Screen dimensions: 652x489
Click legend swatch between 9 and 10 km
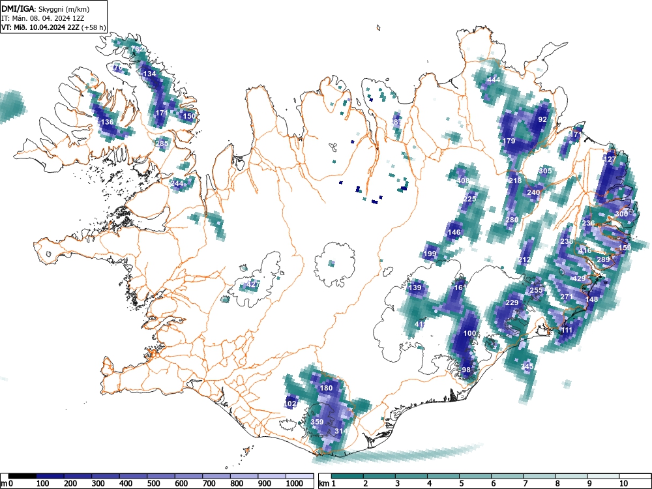(x=603, y=476)
